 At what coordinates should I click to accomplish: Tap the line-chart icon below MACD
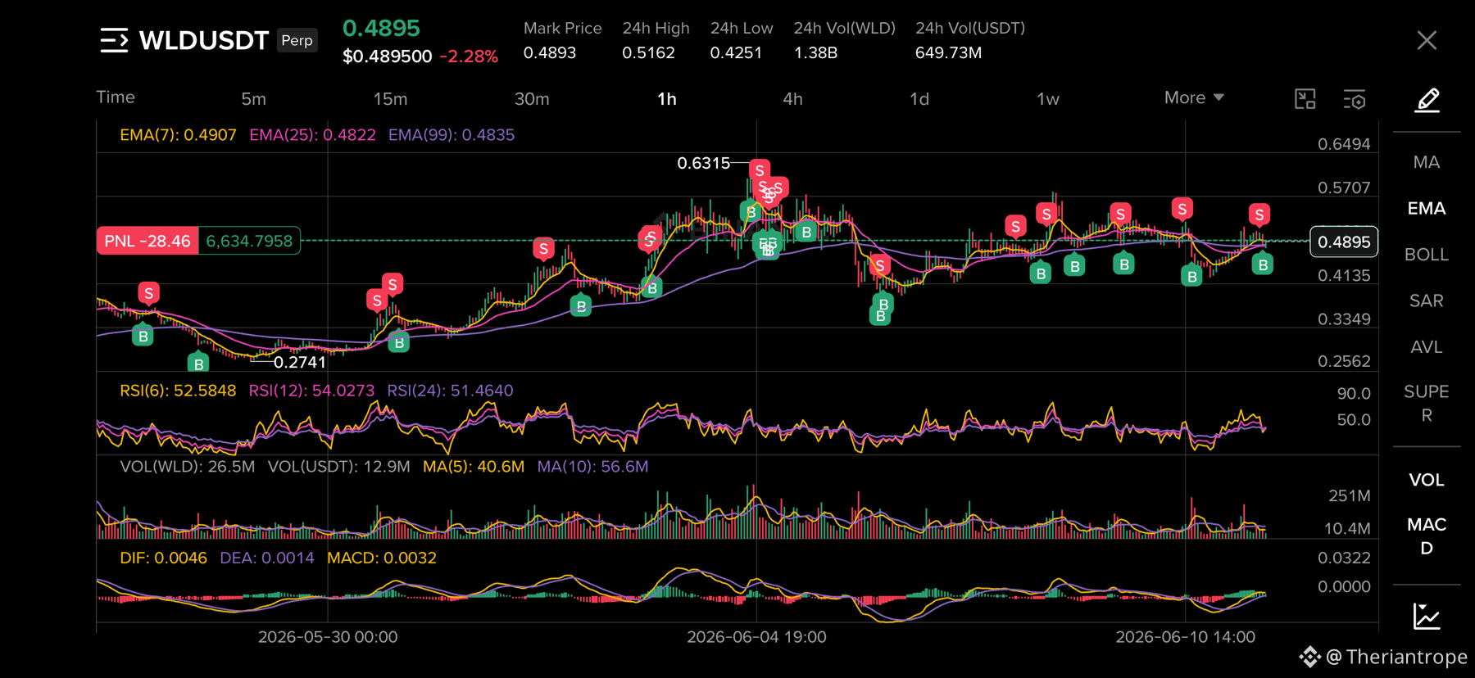1427,617
